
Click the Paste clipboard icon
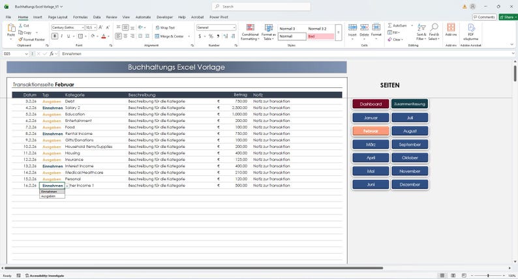[x=11, y=29]
